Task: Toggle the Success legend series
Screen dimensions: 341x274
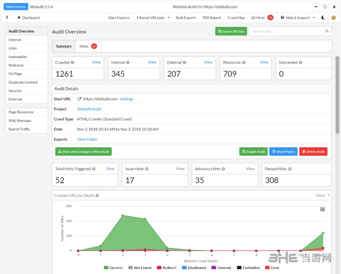Action: pos(113,268)
